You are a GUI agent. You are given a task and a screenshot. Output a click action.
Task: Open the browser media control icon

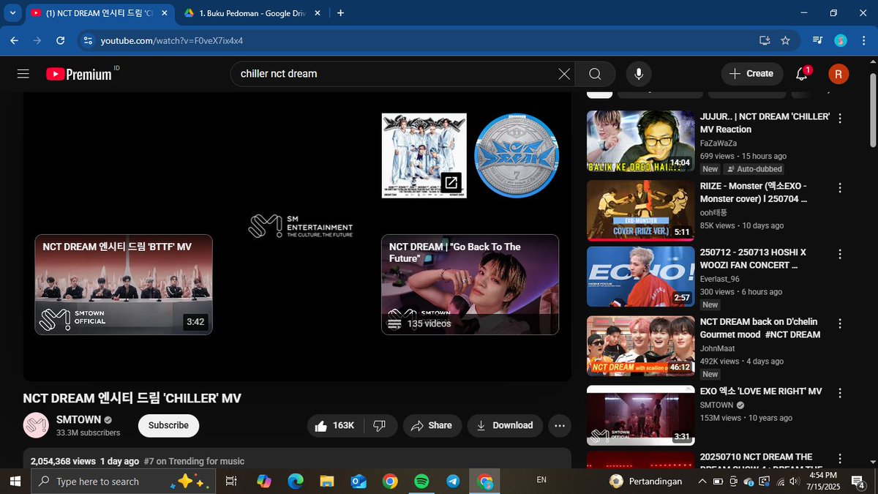click(x=818, y=40)
